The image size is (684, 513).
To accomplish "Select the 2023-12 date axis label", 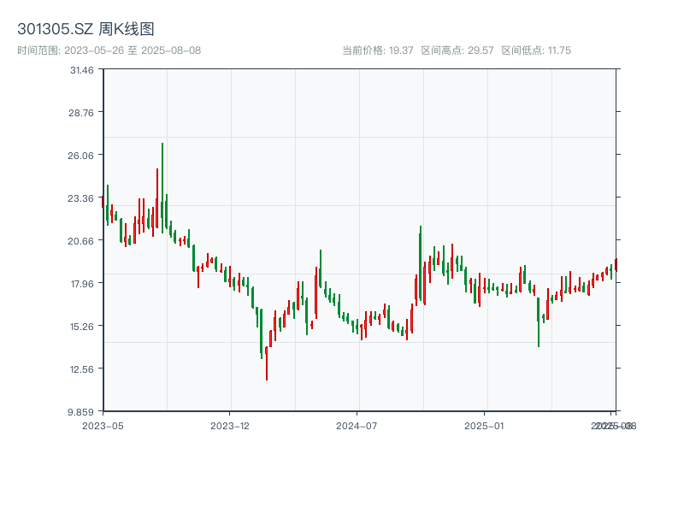I will tap(229, 425).
